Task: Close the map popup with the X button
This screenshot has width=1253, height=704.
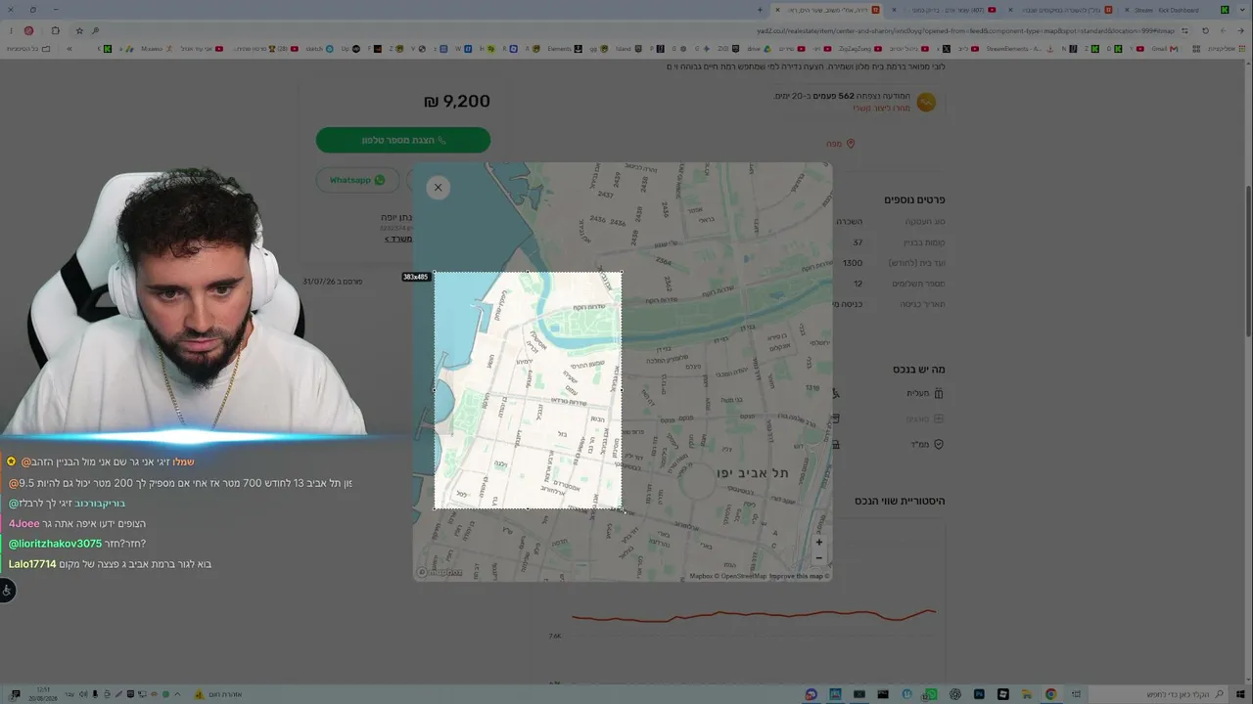Action: pyautogui.click(x=438, y=188)
